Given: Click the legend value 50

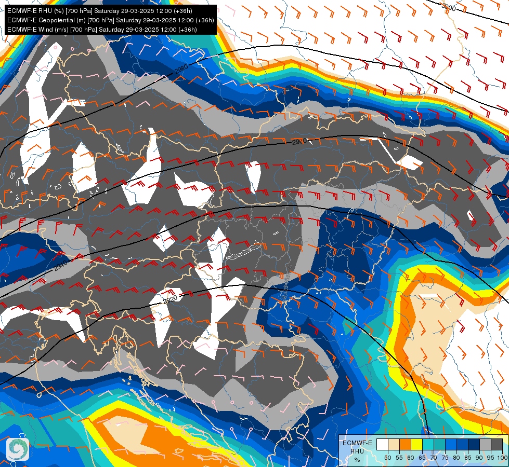Looking at the screenshot, I should coord(387,458).
